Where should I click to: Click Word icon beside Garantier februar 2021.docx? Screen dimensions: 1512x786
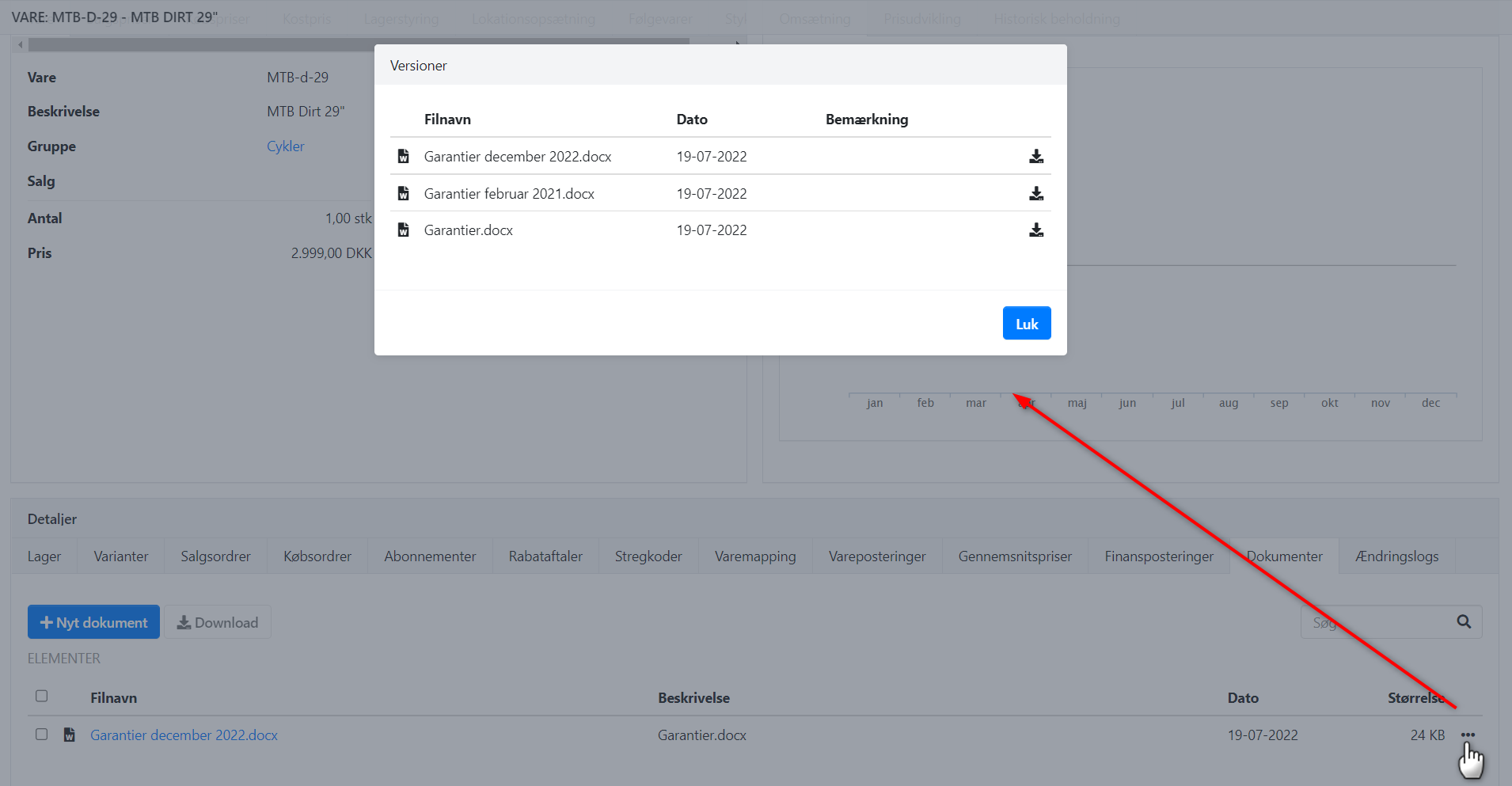pos(404,194)
